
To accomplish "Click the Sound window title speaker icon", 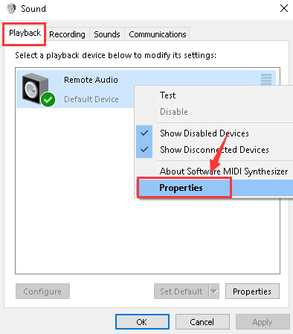I will pyautogui.click(x=11, y=8).
